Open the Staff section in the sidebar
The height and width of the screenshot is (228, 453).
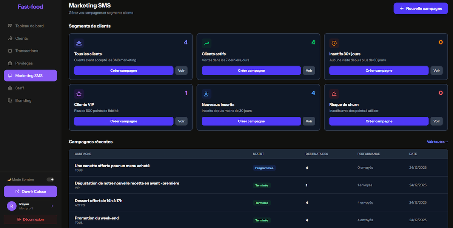20,88
